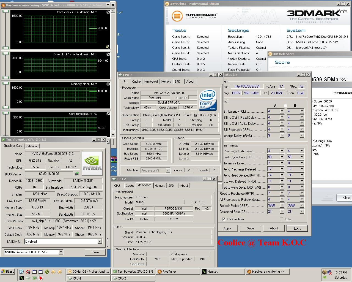Click the upper slider handle beside the ROP domain graph
This screenshot has width=352, height=282.
point(5,12)
